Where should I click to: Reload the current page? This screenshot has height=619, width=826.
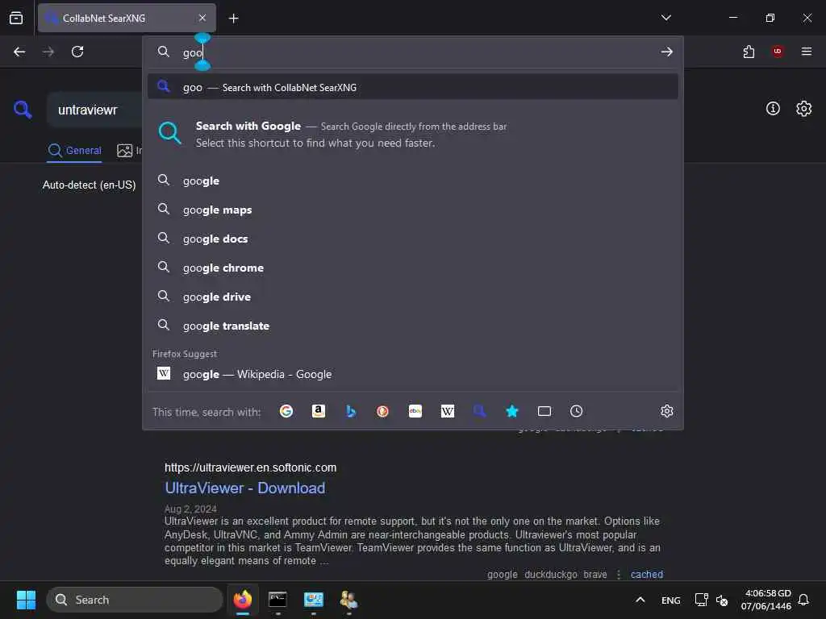[77, 52]
